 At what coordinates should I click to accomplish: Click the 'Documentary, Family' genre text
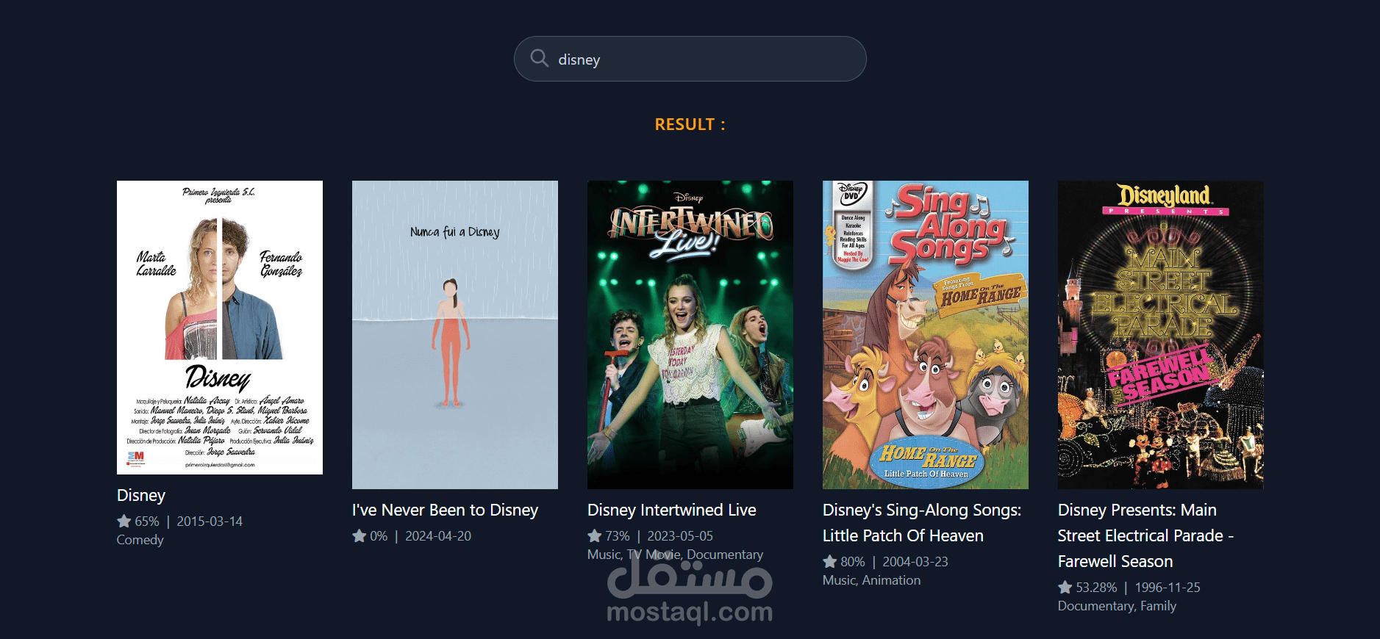click(1117, 606)
